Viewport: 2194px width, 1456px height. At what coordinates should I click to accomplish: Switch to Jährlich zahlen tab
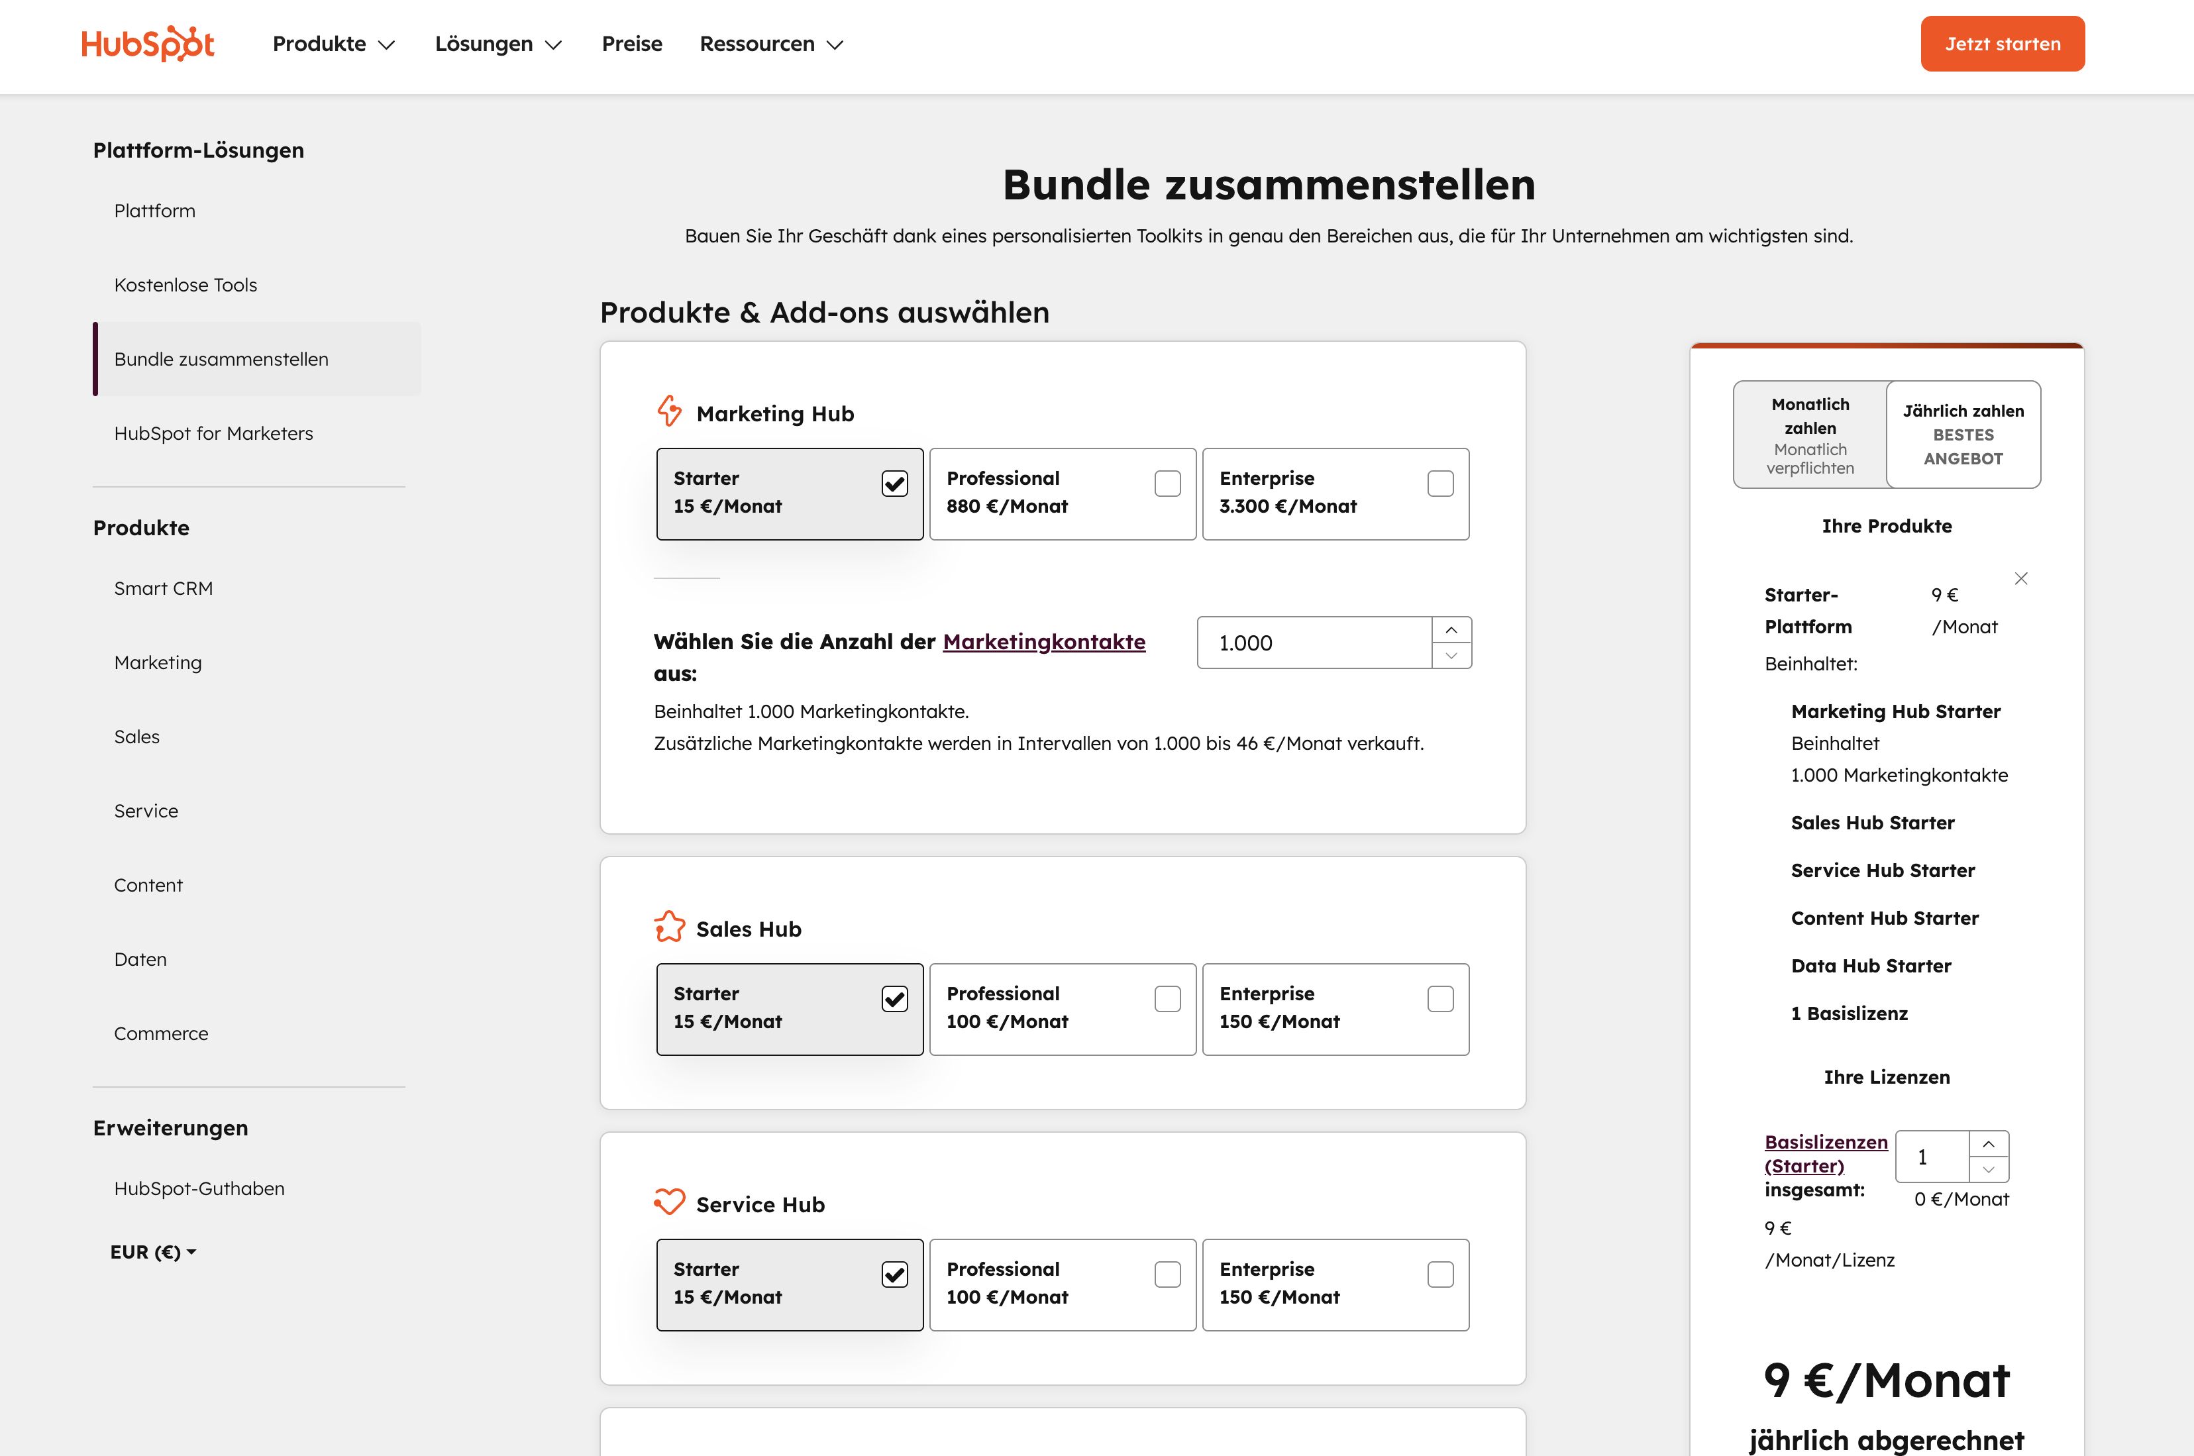point(1963,434)
